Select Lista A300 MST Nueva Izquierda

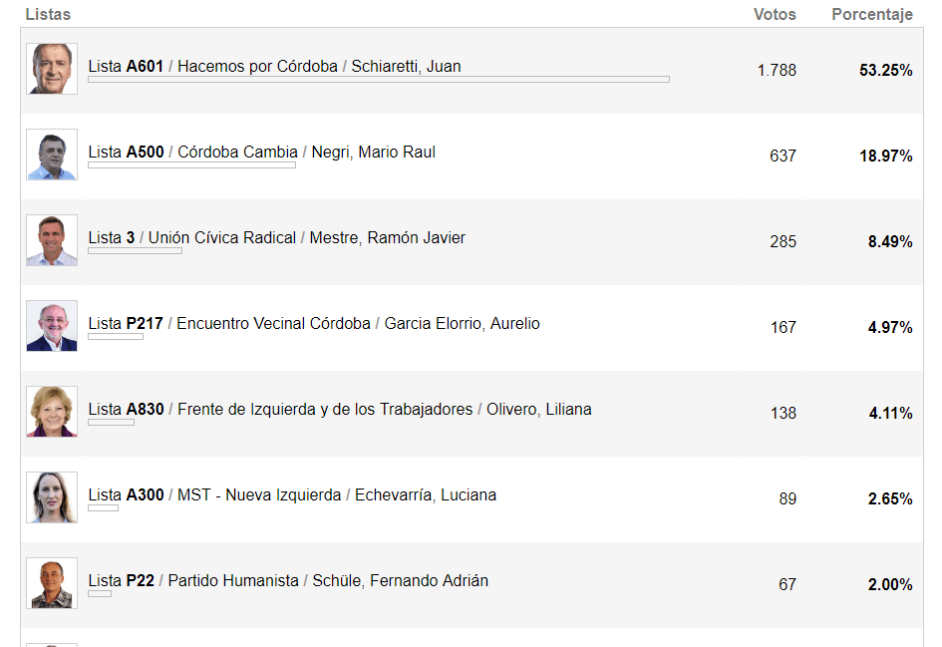tap(292, 495)
